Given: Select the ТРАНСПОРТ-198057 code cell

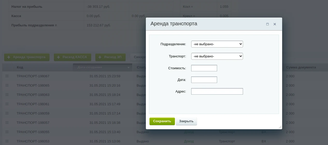Looking at the screenshot, I should [33, 123].
